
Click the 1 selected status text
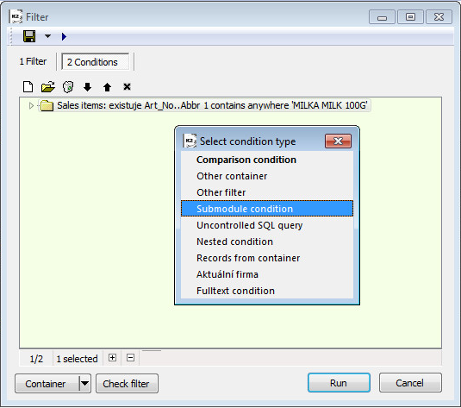tap(77, 359)
